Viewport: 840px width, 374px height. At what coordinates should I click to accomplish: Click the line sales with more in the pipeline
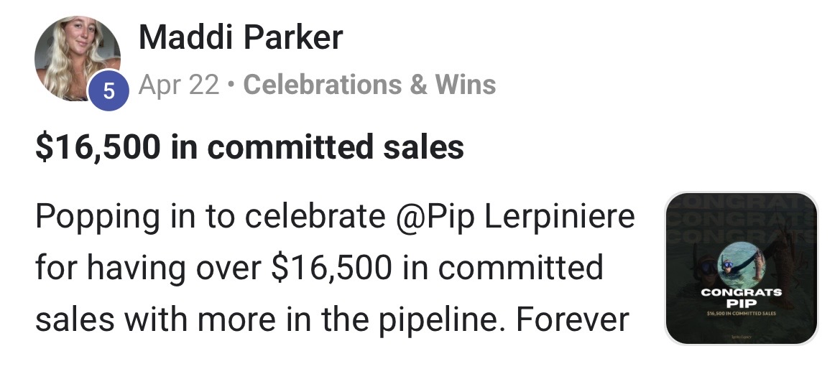[x=271, y=319]
